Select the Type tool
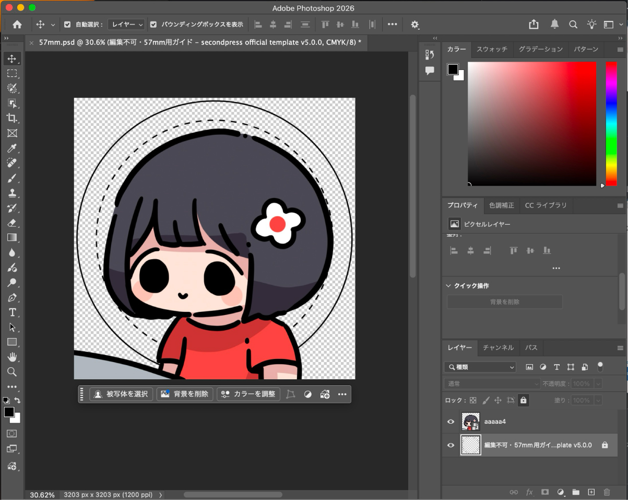628x500 pixels. tap(12, 312)
